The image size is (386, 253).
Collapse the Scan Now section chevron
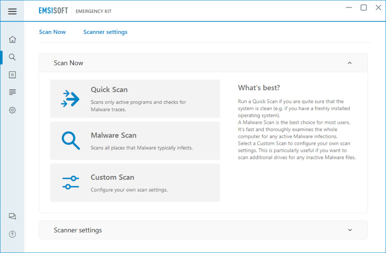click(350, 63)
